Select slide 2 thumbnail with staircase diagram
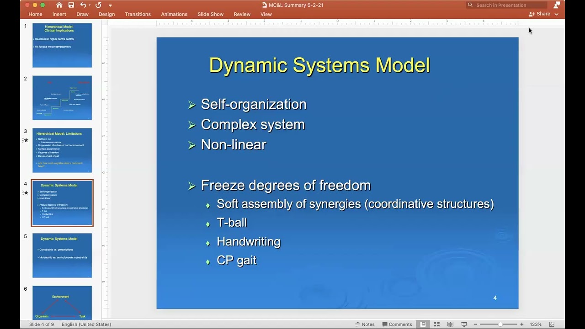The width and height of the screenshot is (585, 329). [x=62, y=98]
